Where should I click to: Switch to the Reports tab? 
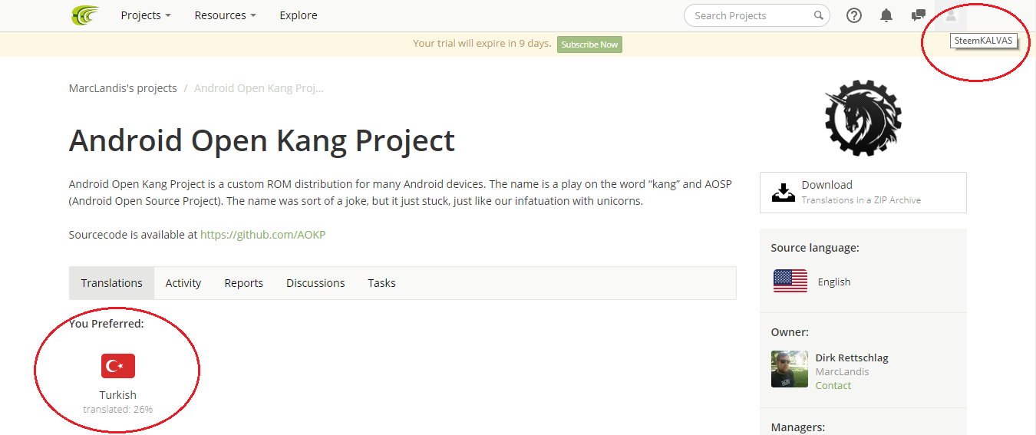(244, 283)
